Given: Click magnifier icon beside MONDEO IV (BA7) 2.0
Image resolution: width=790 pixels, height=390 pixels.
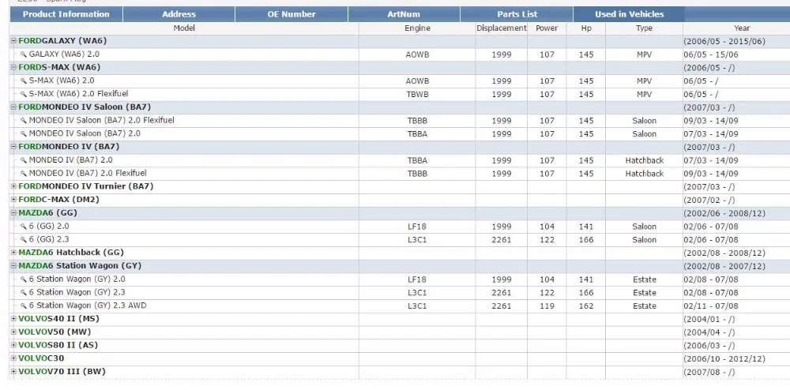Looking at the screenshot, I should (x=23, y=160).
